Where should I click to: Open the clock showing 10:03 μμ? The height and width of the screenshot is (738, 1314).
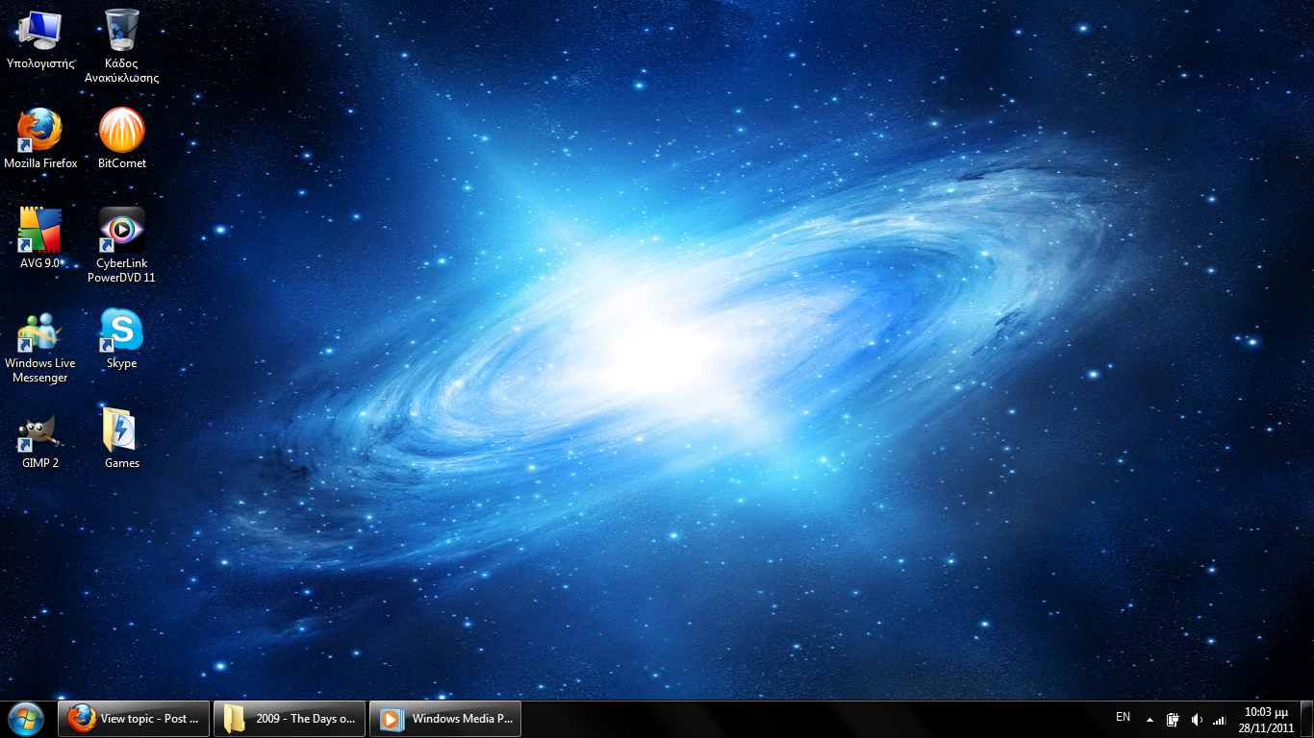point(1266,719)
